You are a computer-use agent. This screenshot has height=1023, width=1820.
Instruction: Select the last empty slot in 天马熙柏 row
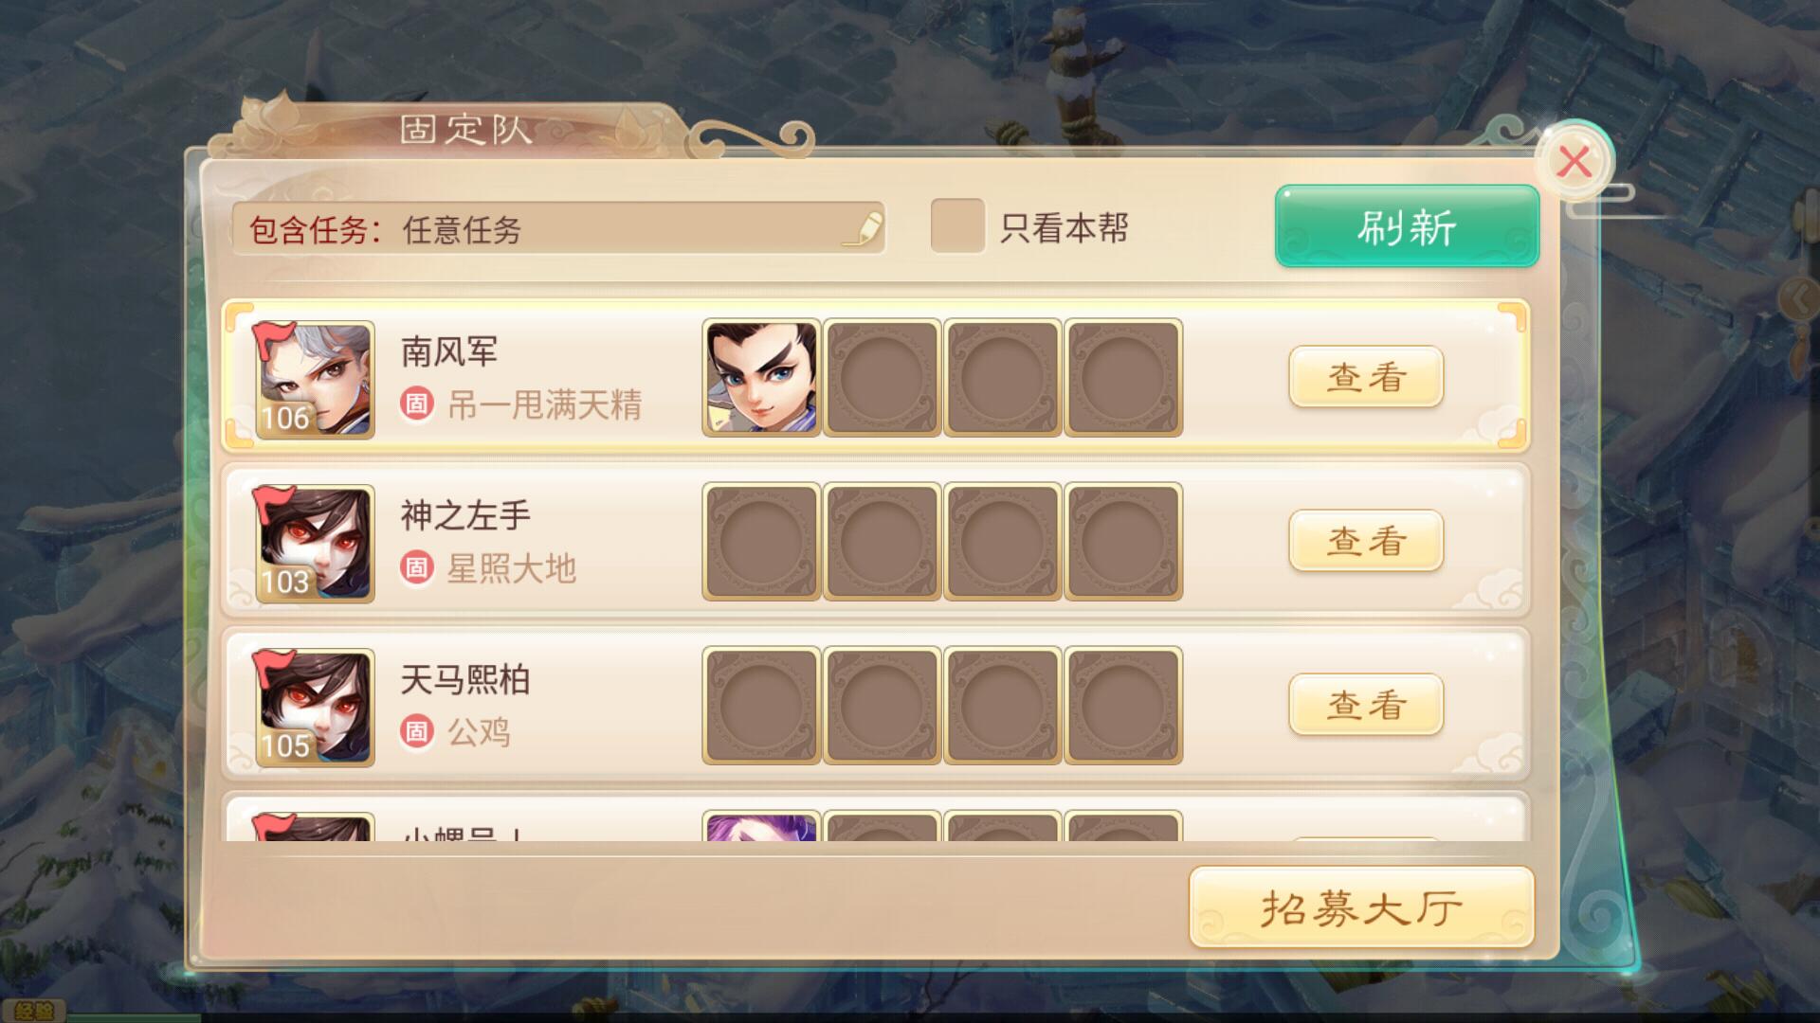(x=1123, y=705)
